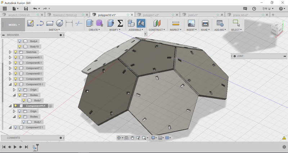The height and width of the screenshot is (153, 288).
Task: Choose the Circle sketch tool
Action: 60,23
